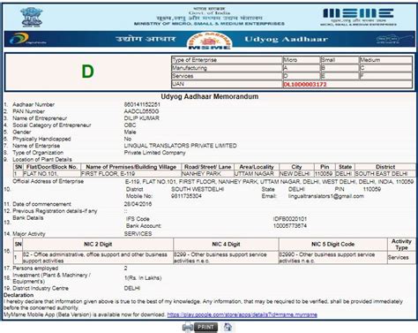
Task: Select the email lingualtranslators1@gmail.com
Action: pyautogui.click(x=326, y=196)
